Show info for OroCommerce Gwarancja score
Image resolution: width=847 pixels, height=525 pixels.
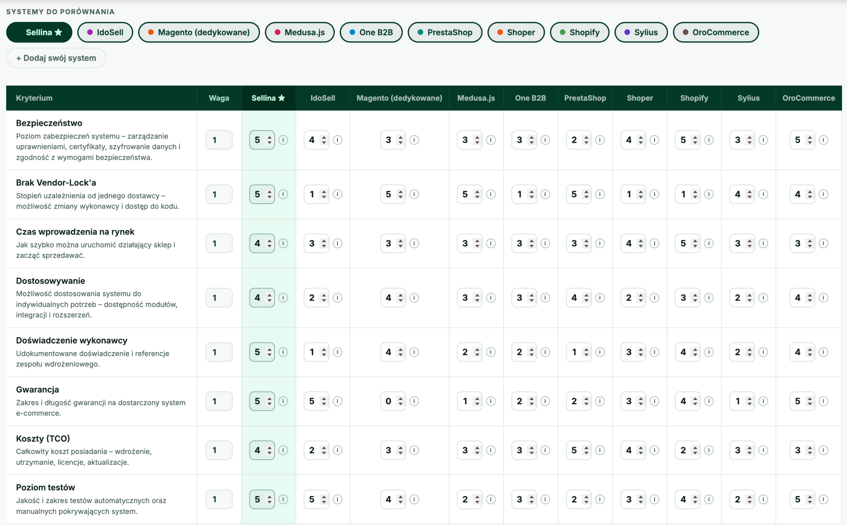coord(824,401)
